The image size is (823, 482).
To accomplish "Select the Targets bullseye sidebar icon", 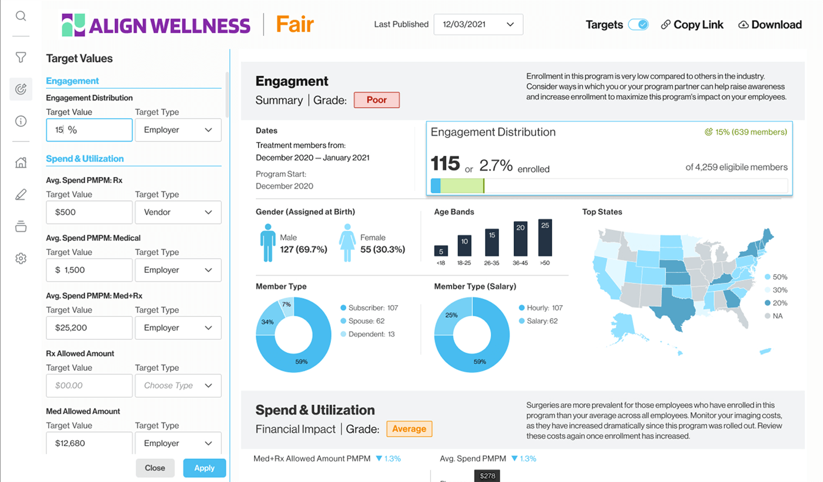I will tap(21, 89).
